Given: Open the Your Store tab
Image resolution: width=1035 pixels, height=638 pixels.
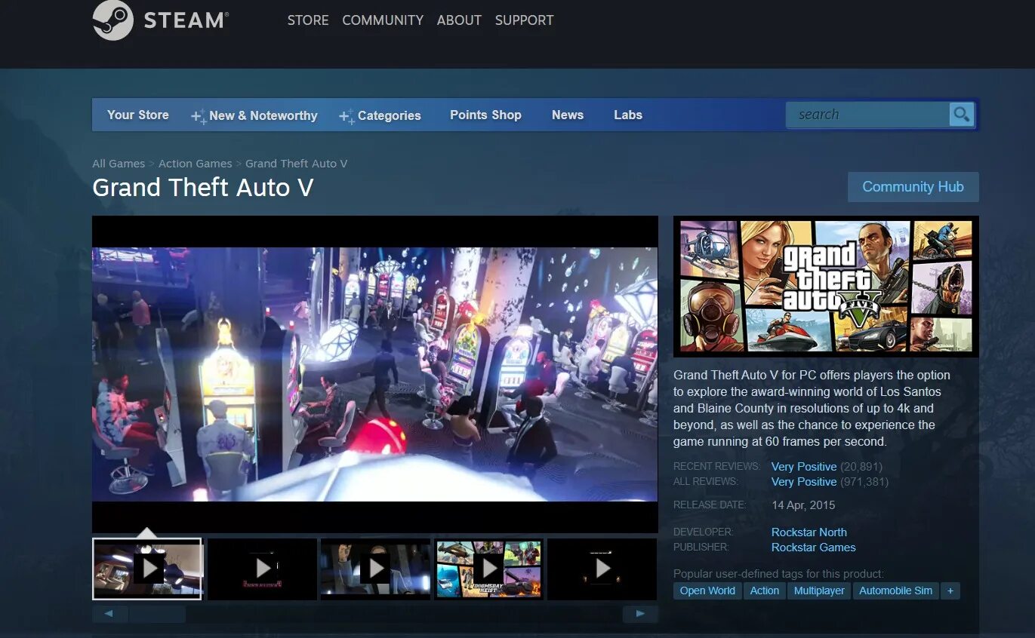Looking at the screenshot, I should tap(138, 115).
